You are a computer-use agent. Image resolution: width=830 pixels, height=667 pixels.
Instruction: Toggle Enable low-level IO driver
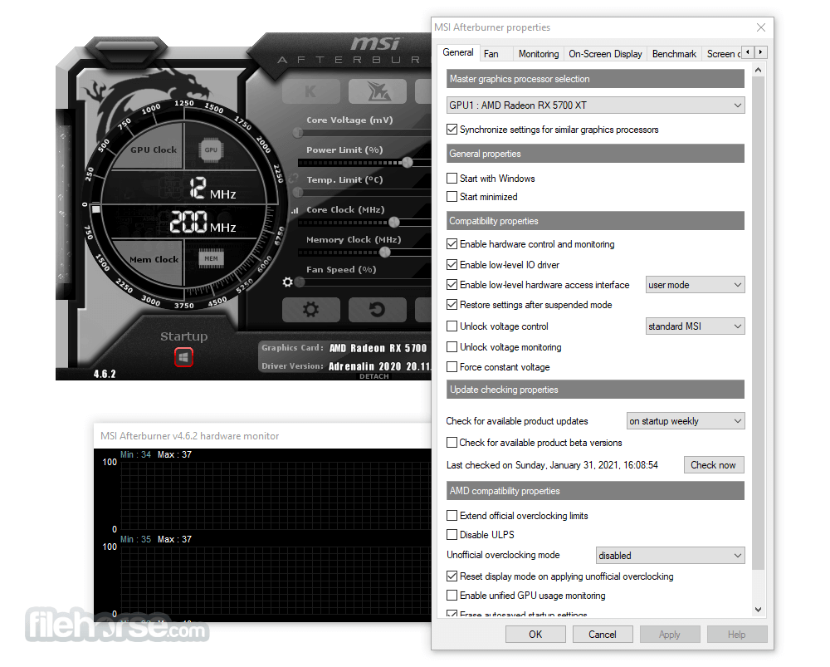pos(503,264)
